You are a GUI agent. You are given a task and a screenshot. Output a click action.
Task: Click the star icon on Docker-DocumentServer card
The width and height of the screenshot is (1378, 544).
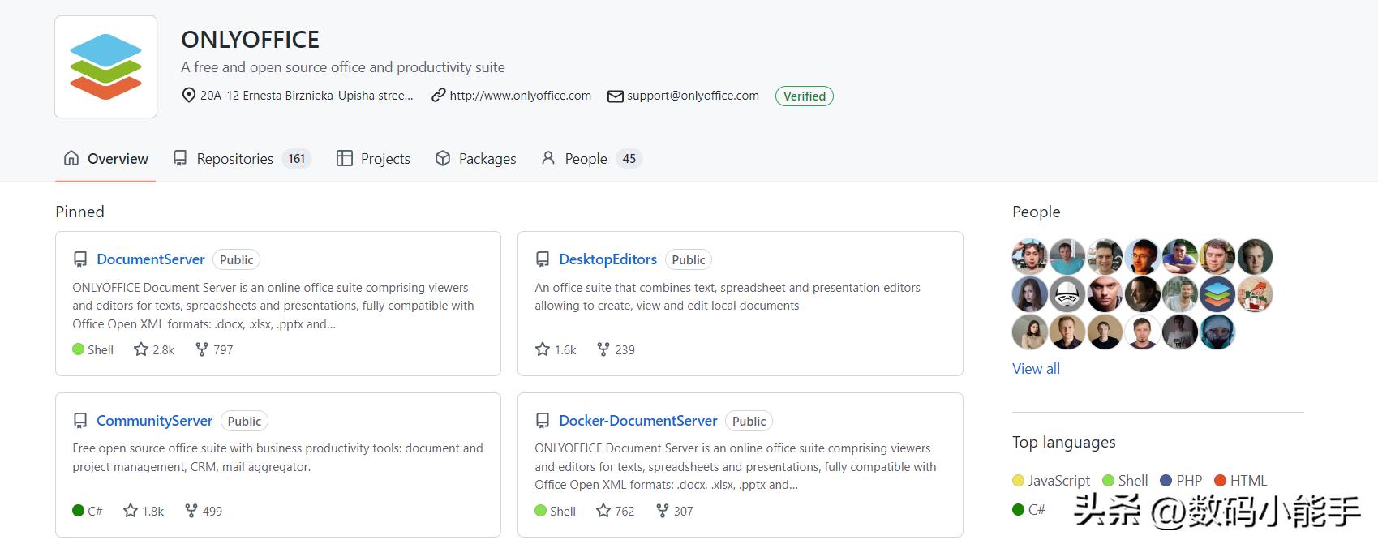[x=603, y=511]
